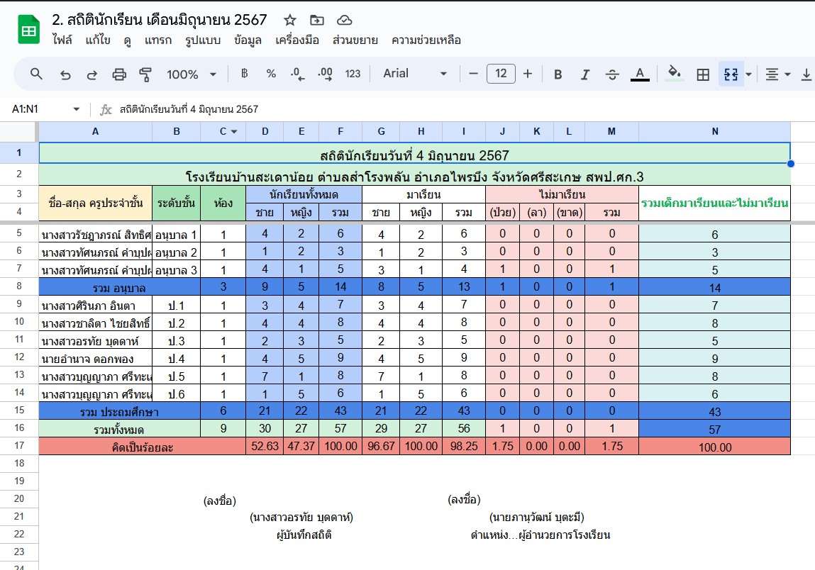
Task: Click the formula bar text
Action: [189, 109]
